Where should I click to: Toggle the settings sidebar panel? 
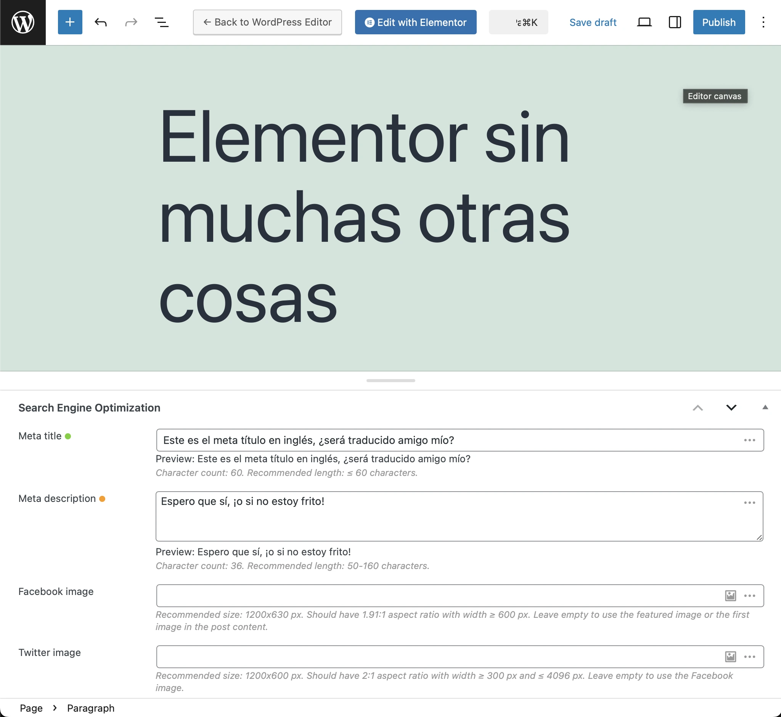click(674, 22)
